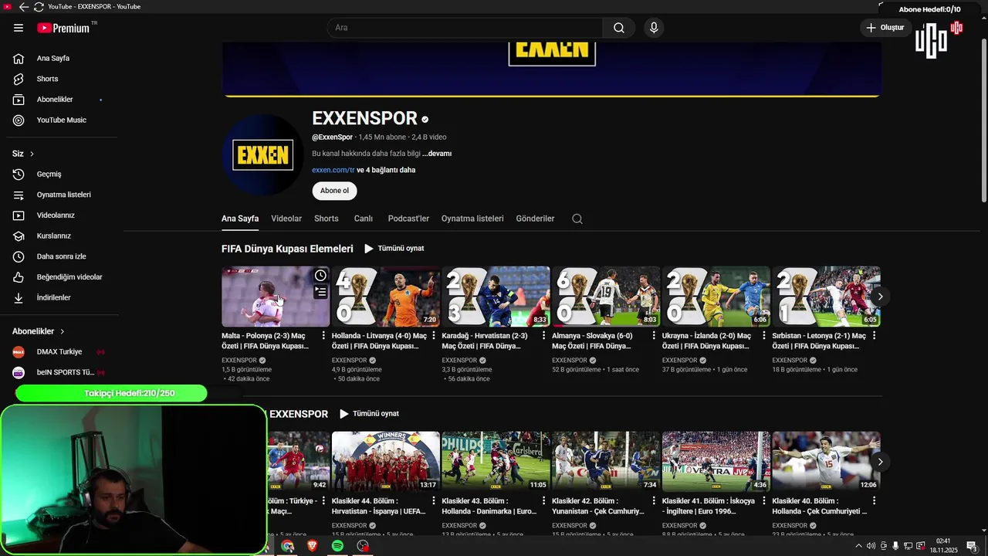Open Chrome from the taskbar
Screen dimensions: 988x556
pyautogui.click(x=287, y=546)
